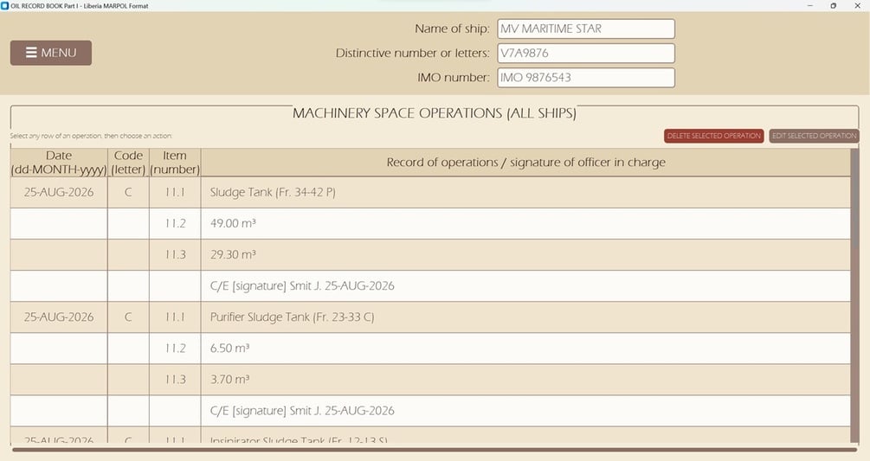
Task: Select the 29.30 m³ cell
Action: point(525,255)
